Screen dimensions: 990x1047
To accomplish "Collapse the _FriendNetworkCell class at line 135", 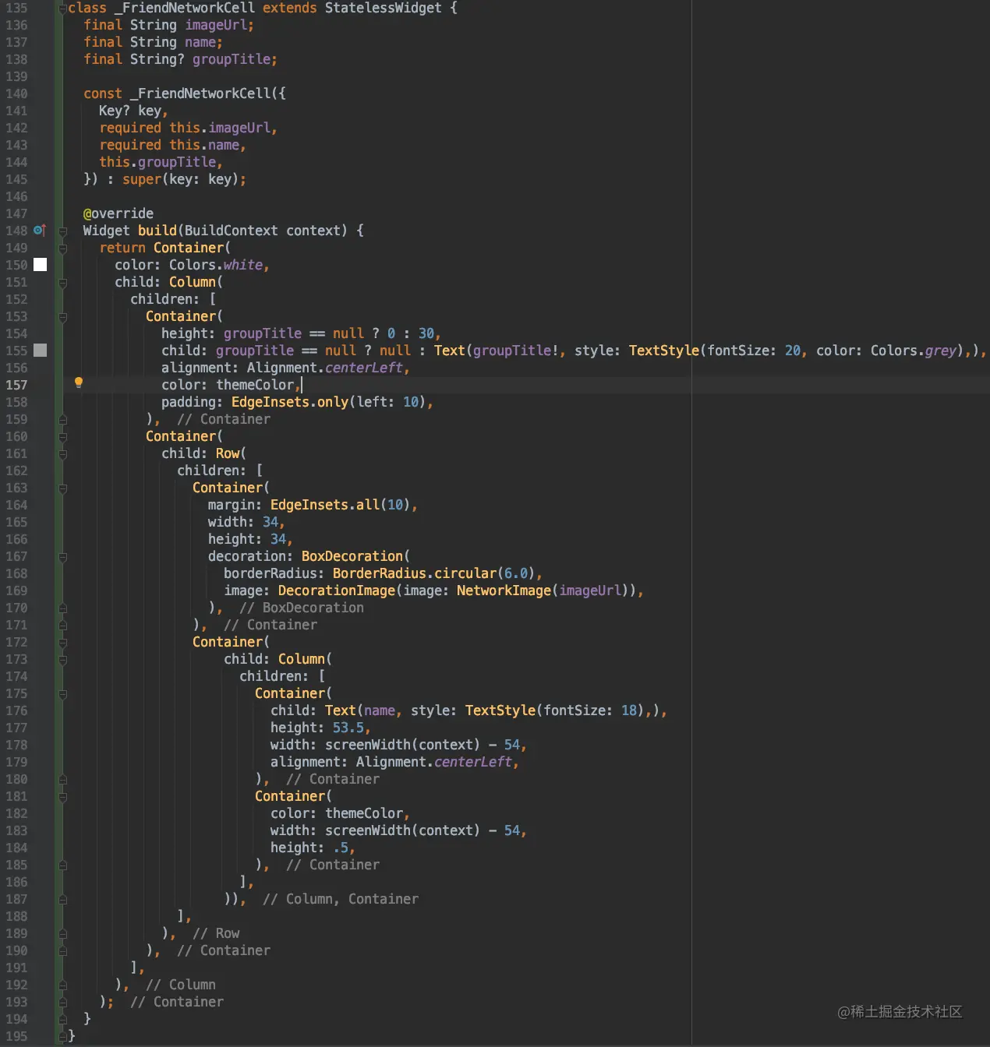I will coord(62,8).
